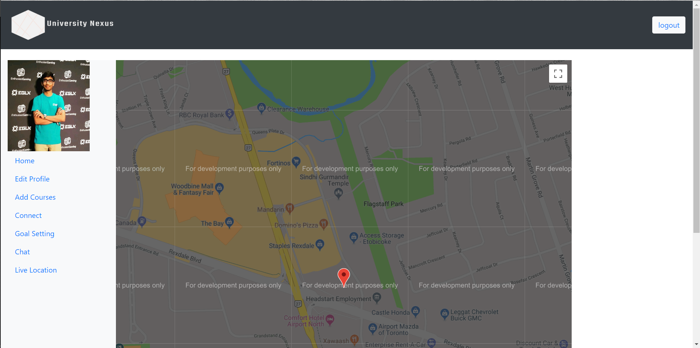Toggle fullscreen view on the map
The height and width of the screenshot is (348, 700).
click(558, 74)
